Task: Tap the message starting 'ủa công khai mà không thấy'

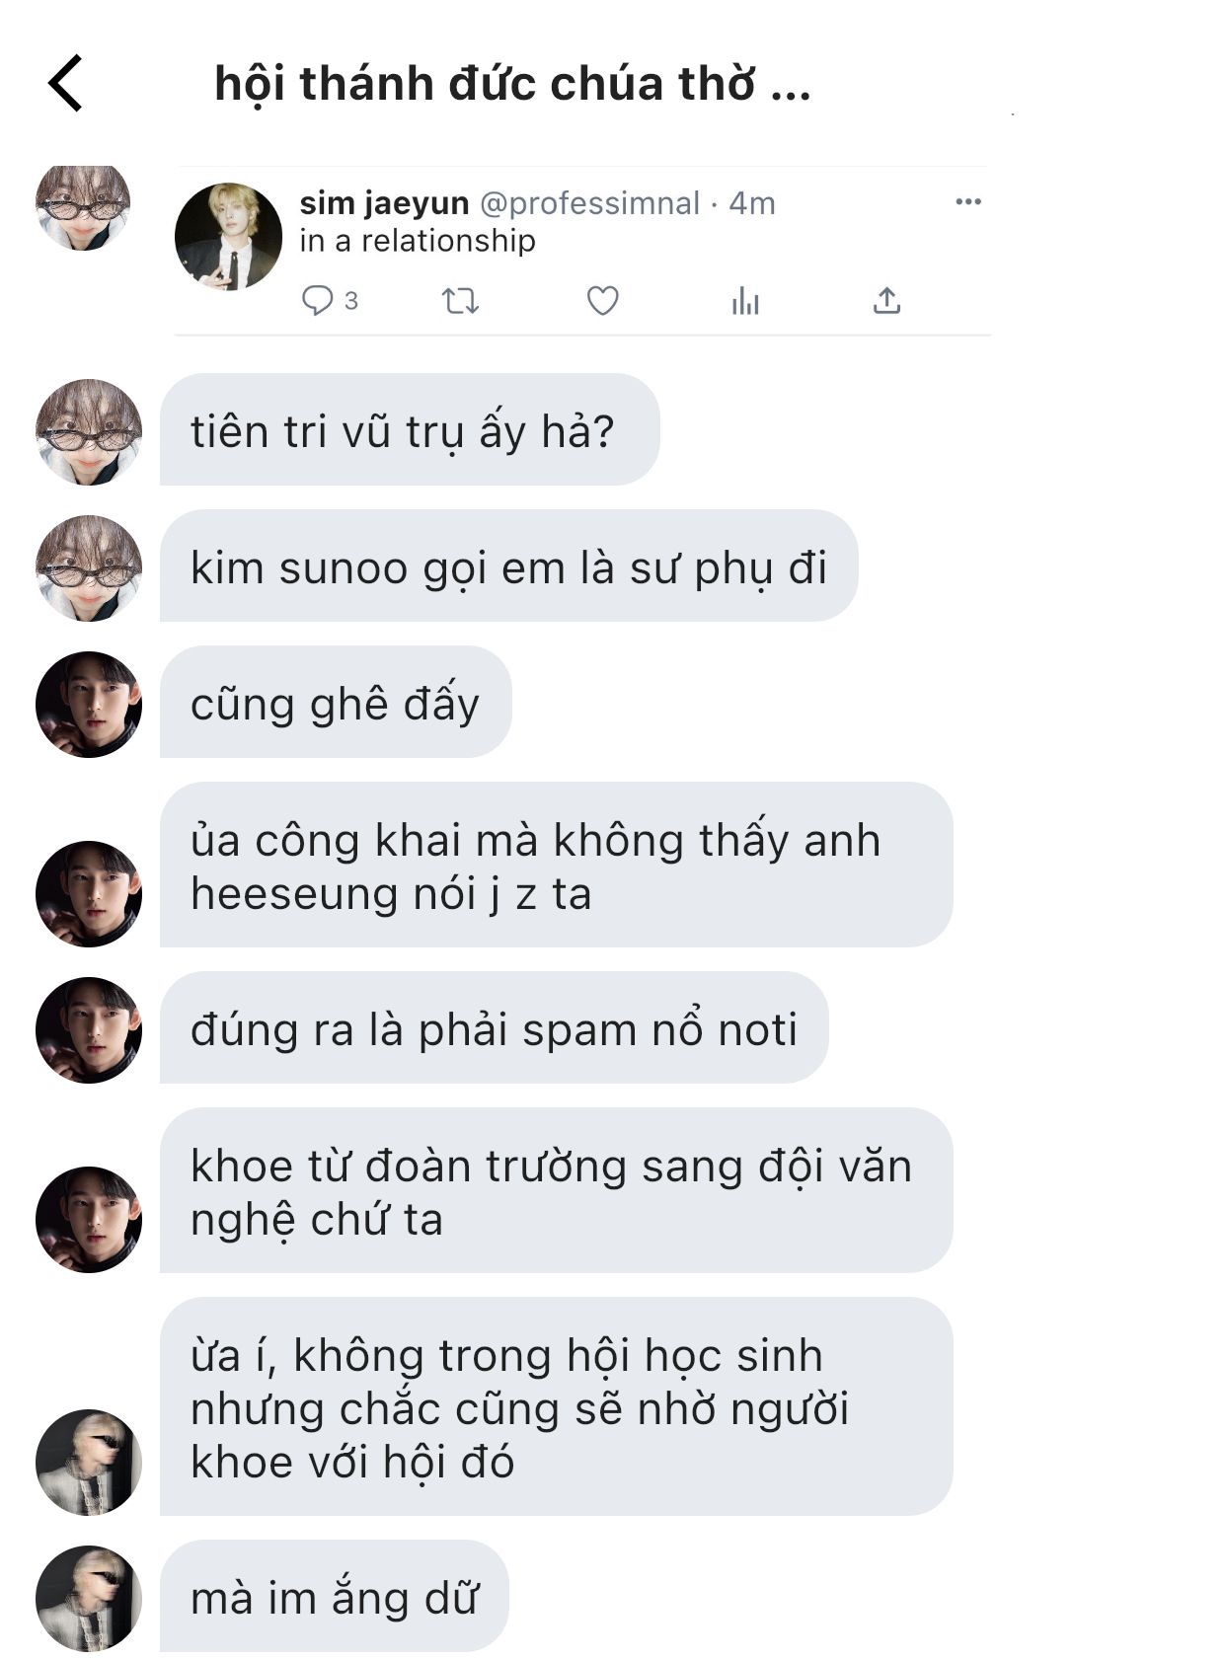Action: click(x=556, y=866)
